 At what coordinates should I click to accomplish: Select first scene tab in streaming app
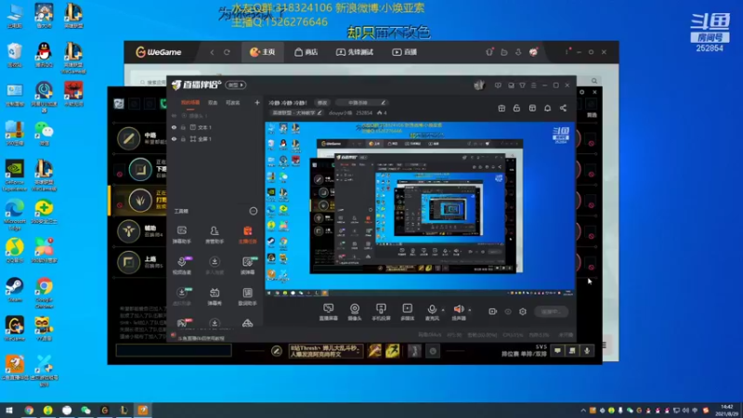pyautogui.click(x=190, y=103)
